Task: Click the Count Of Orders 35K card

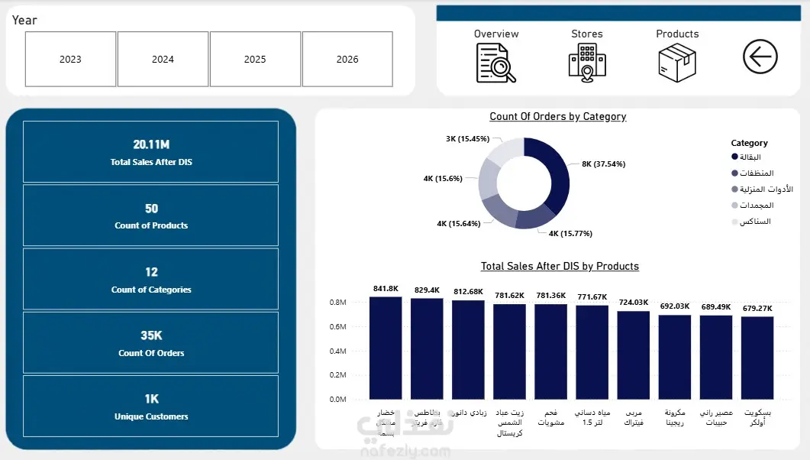Action: [151, 342]
